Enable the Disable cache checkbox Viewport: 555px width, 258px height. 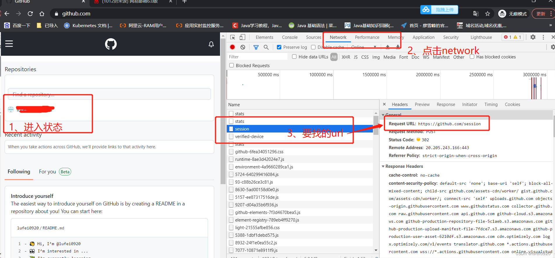313,47
